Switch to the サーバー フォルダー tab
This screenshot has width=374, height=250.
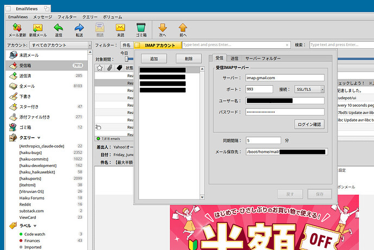point(263,59)
